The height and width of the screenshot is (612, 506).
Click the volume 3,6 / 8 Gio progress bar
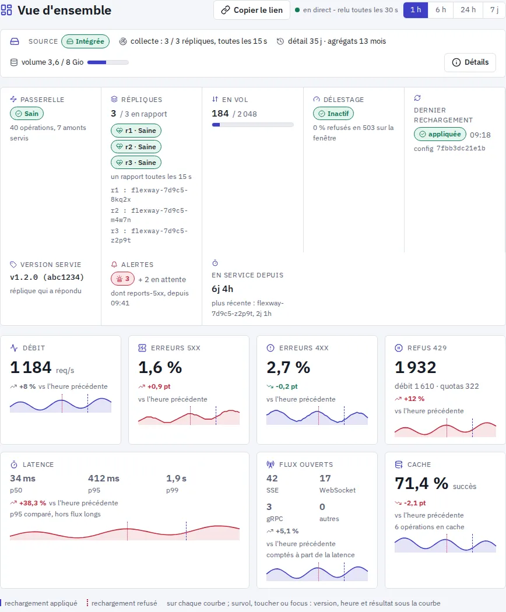[108, 62]
